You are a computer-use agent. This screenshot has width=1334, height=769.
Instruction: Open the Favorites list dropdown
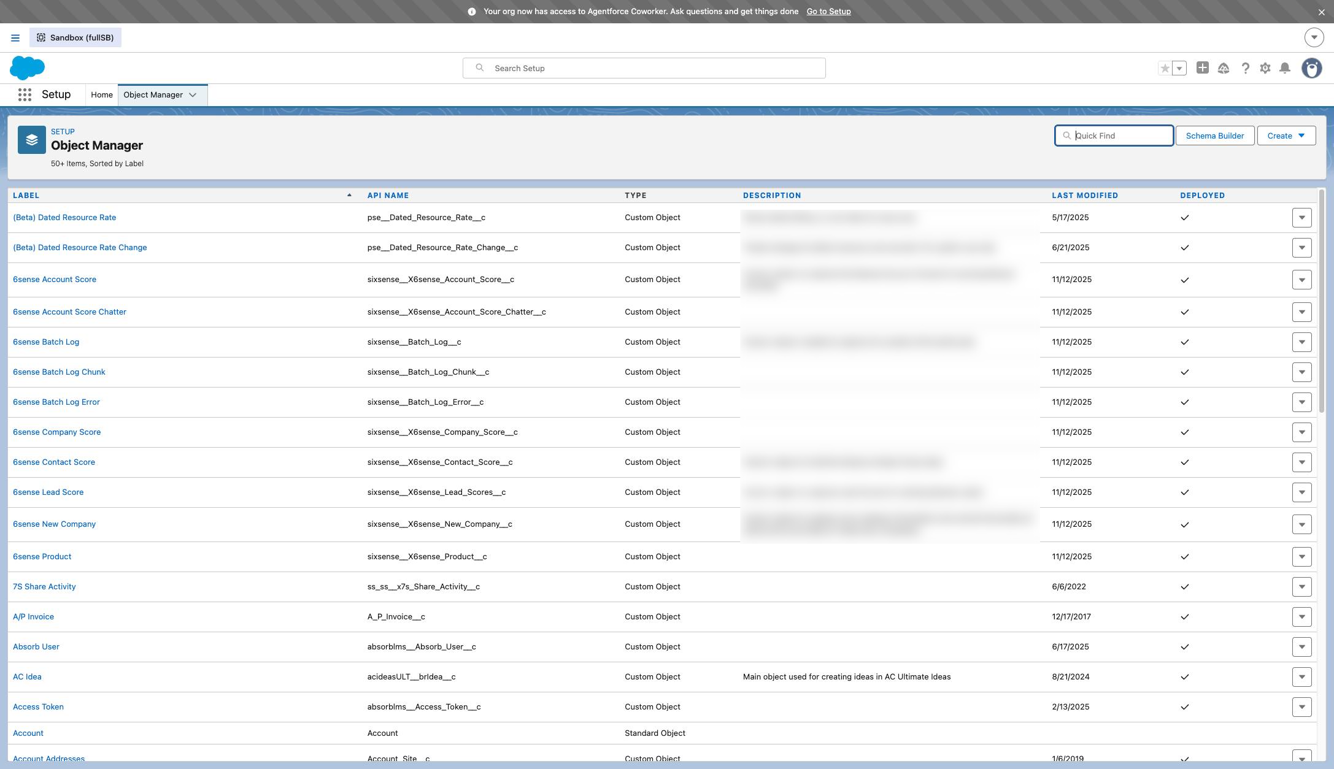(1179, 68)
